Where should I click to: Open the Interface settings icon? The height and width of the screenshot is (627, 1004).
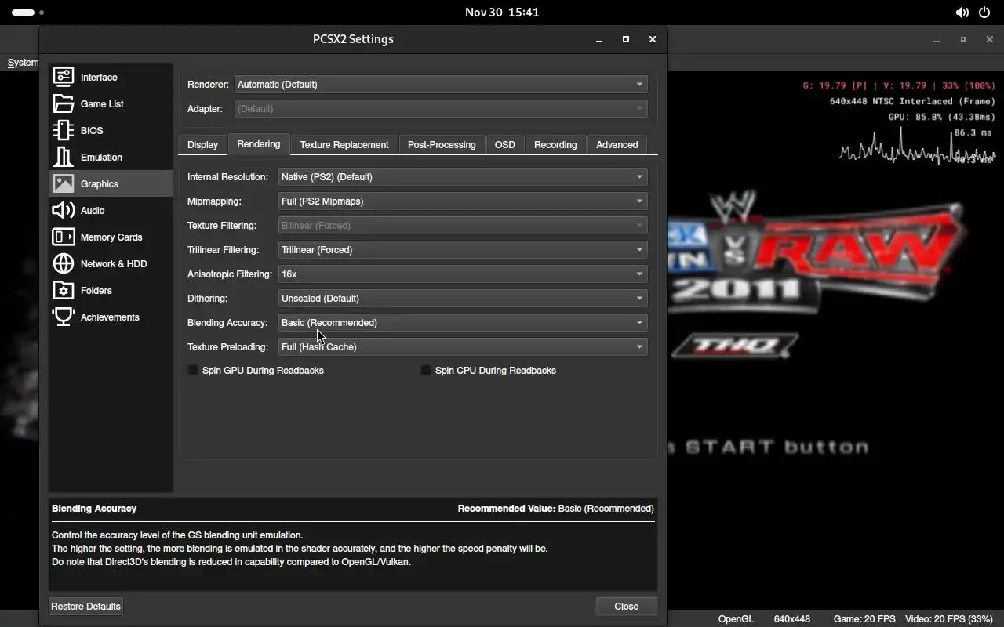point(64,77)
